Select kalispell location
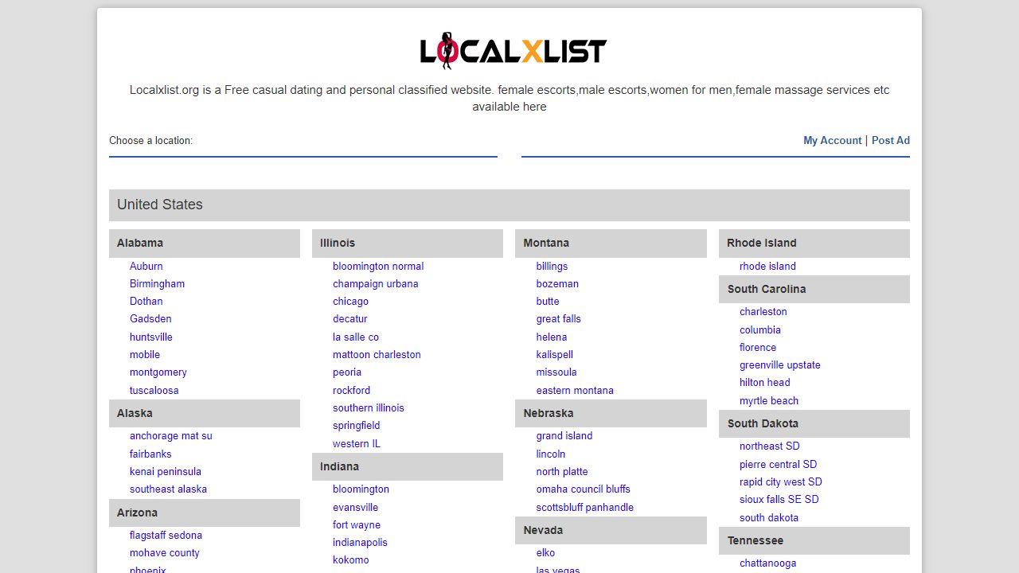Image resolution: width=1019 pixels, height=573 pixels. 555,354
